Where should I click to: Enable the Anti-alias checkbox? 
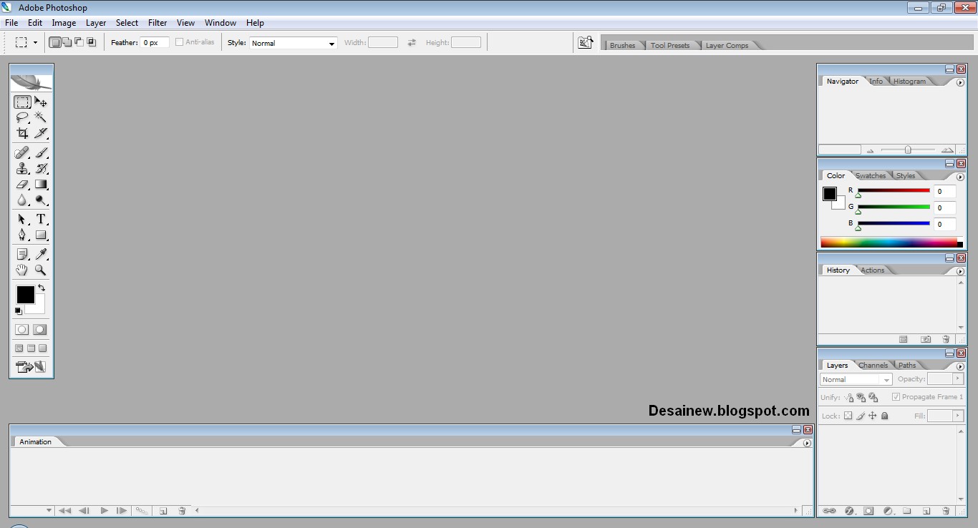tap(179, 42)
